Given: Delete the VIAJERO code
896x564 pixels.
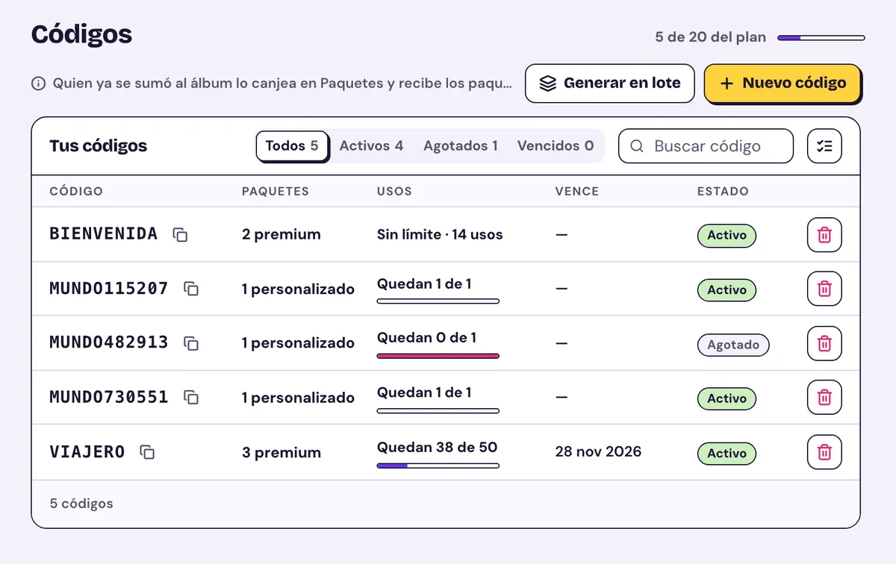Looking at the screenshot, I should 824,452.
